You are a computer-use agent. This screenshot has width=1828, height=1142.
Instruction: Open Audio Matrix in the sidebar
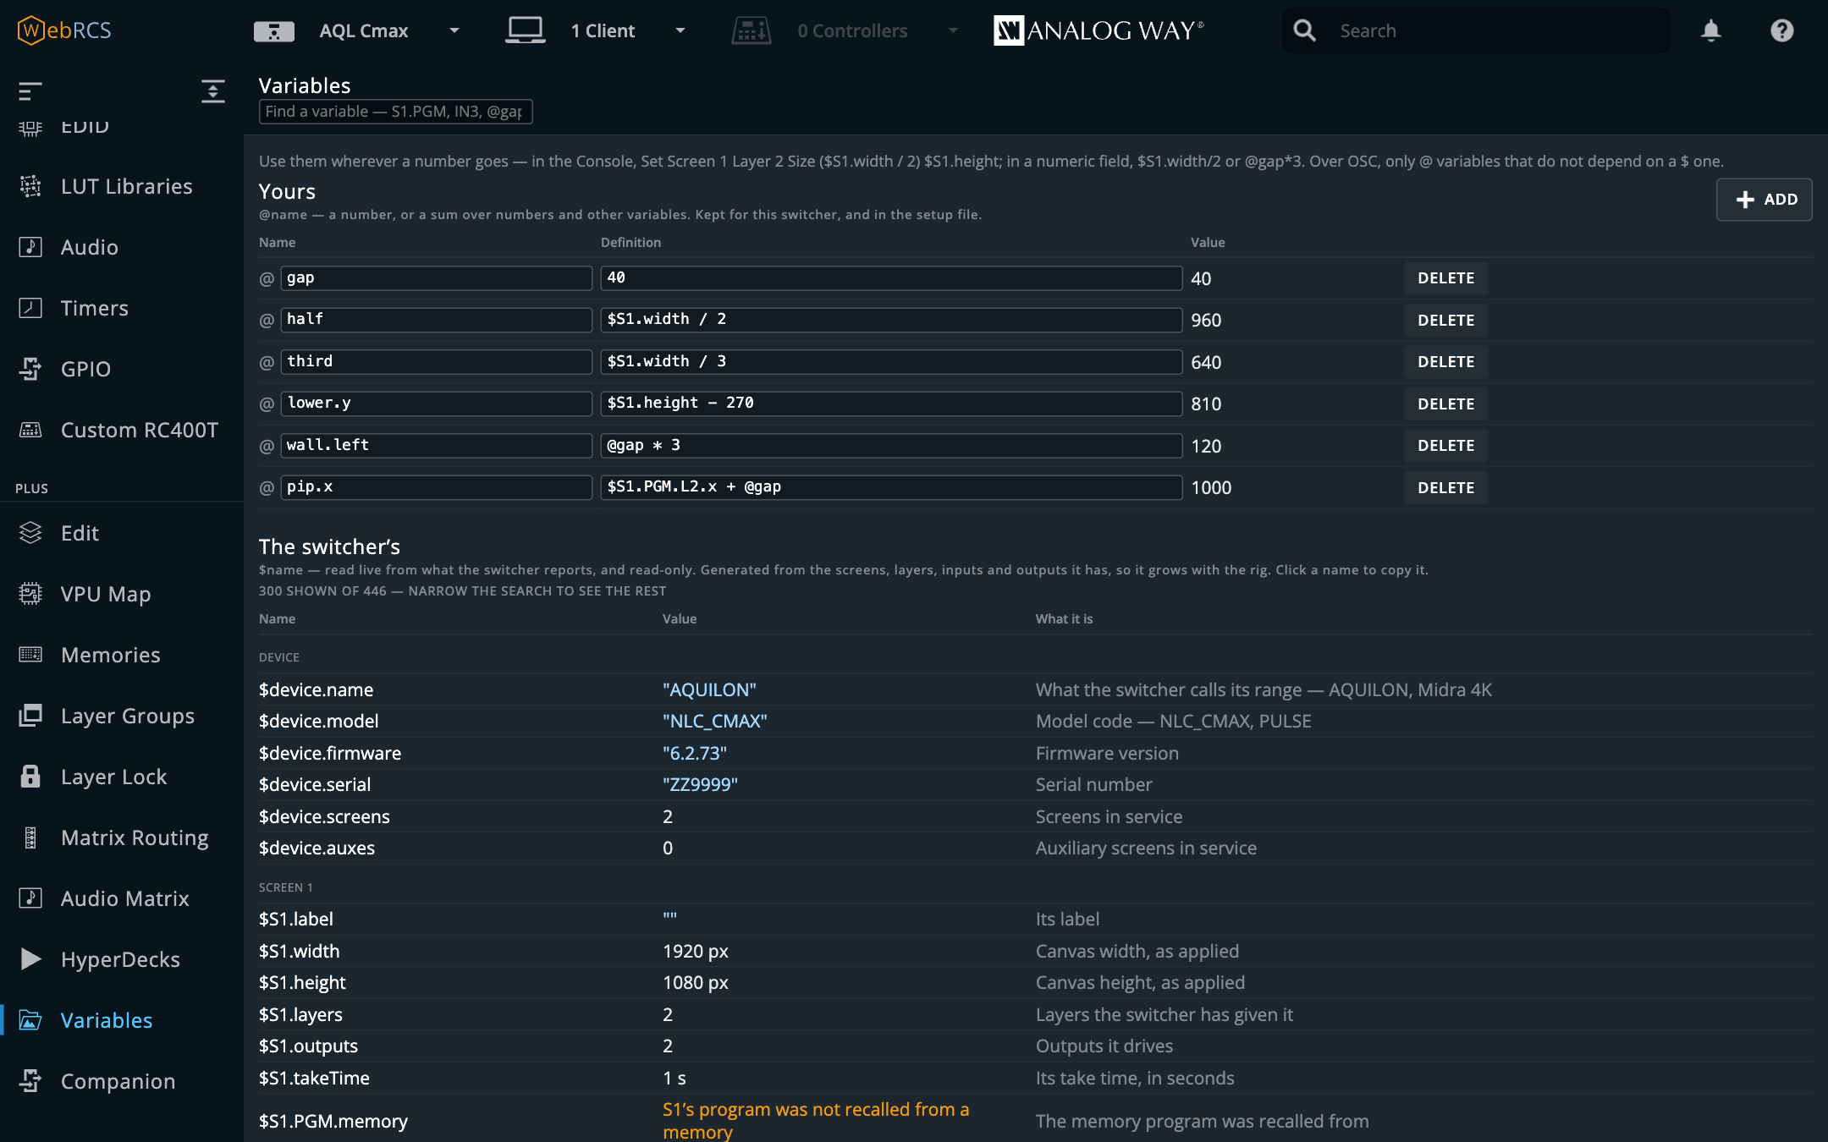coord(124,898)
